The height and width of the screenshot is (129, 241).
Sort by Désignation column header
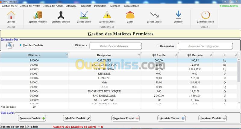pos(104,55)
